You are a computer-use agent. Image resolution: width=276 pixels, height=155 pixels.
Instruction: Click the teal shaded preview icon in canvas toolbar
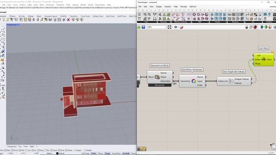262,27
